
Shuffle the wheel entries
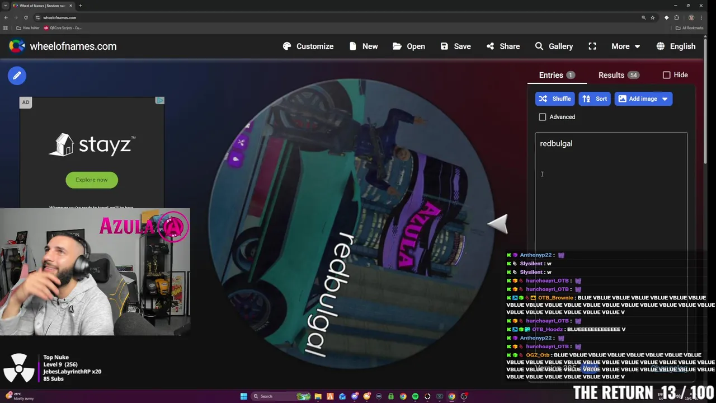coord(555,99)
